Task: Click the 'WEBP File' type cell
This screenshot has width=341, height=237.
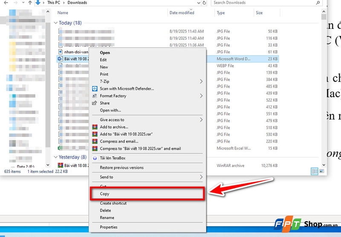Action: 225,66
